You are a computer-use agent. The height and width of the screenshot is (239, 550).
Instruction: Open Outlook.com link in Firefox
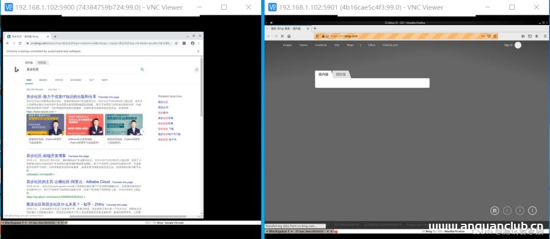click(x=390, y=45)
